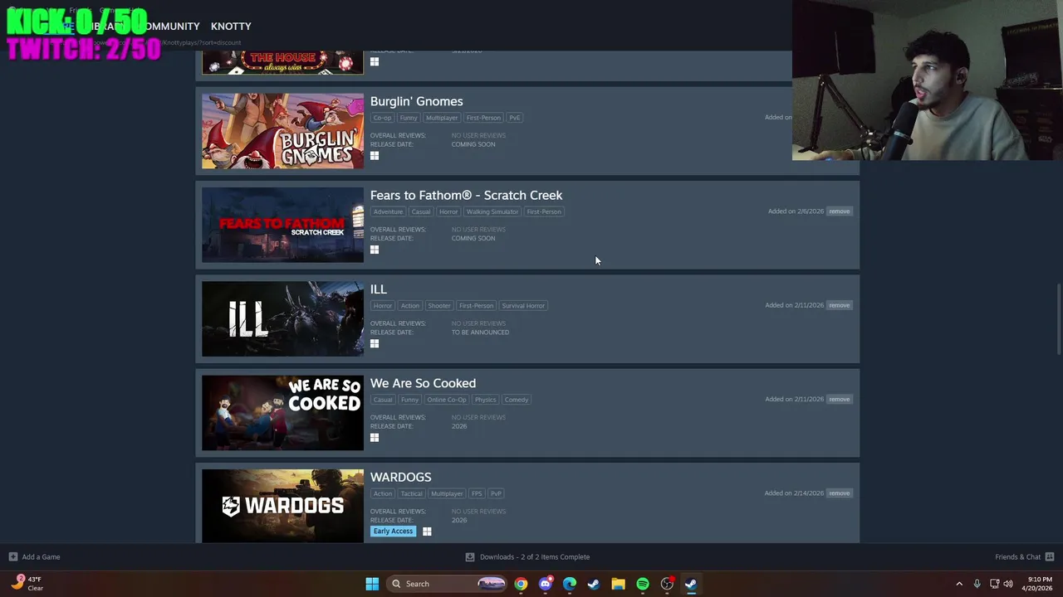Launch Google Chrome from the taskbar

[521, 584]
